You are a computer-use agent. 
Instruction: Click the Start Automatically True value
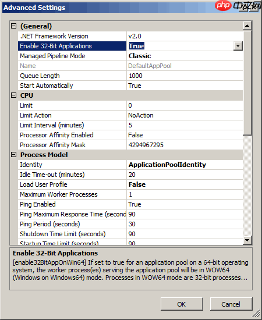coord(134,86)
